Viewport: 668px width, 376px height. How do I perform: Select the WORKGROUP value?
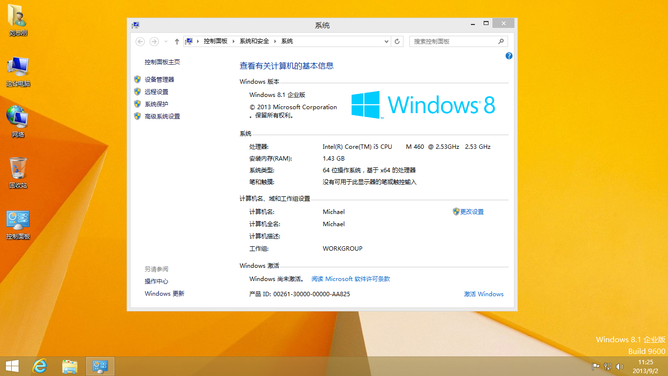(x=342, y=248)
